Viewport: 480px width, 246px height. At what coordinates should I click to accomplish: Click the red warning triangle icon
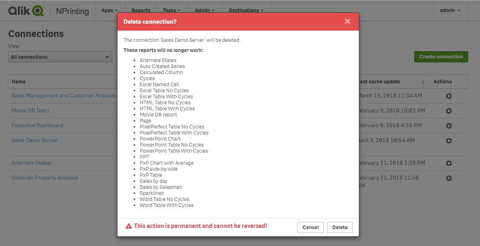[x=128, y=226]
